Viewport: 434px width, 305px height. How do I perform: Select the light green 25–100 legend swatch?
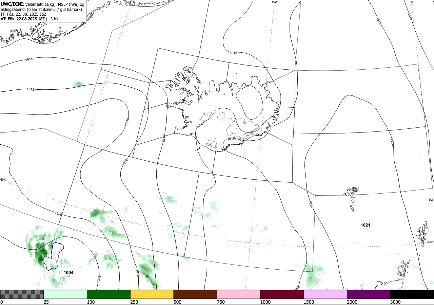[65, 294]
